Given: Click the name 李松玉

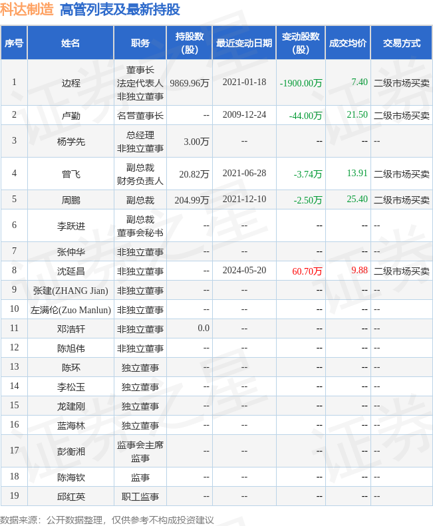Looking at the screenshot, I should [x=71, y=387].
